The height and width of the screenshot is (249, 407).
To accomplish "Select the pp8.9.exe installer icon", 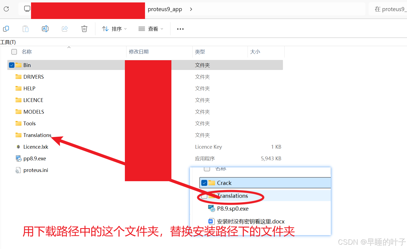I will click(18, 158).
